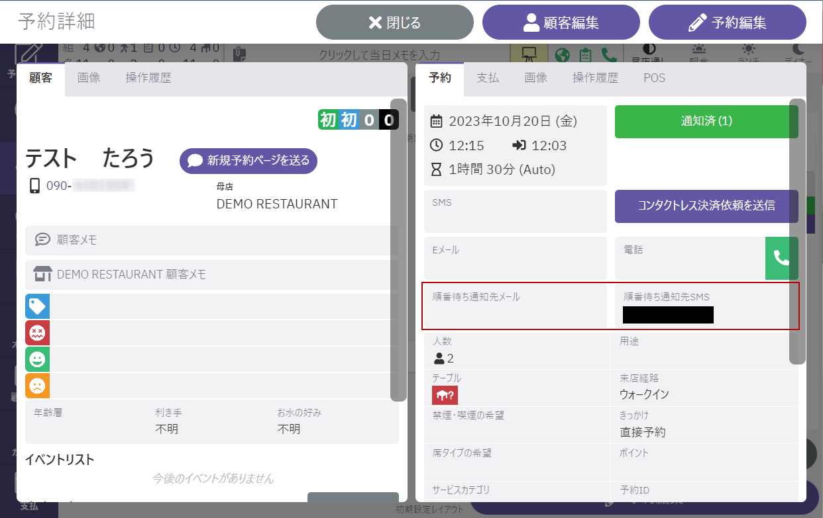
Task: Click the 予約編集 button
Action: point(728,22)
